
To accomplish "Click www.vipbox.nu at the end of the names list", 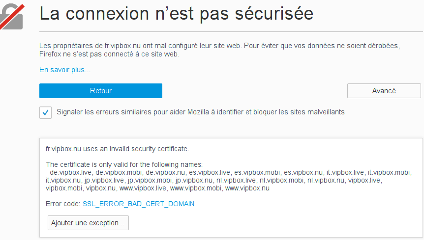I will [247, 188].
